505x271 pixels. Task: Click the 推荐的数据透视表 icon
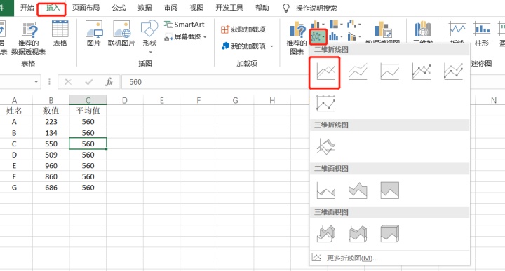tap(29, 38)
